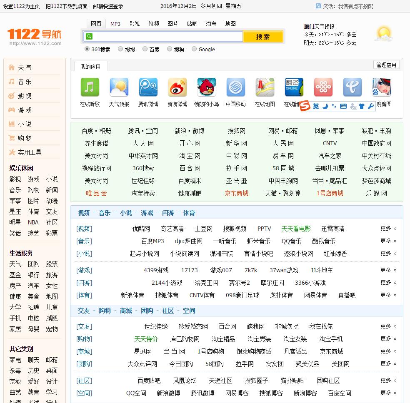Expand 更多 in the 体育 row

pos(388,295)
